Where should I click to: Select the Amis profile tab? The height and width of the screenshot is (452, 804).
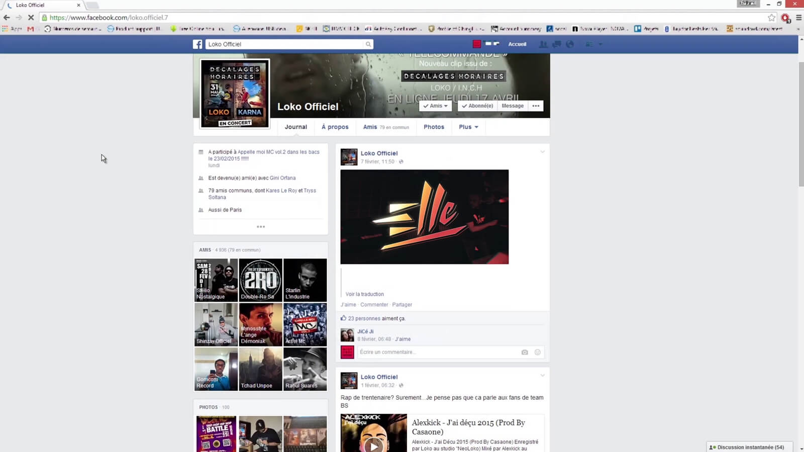386,127
